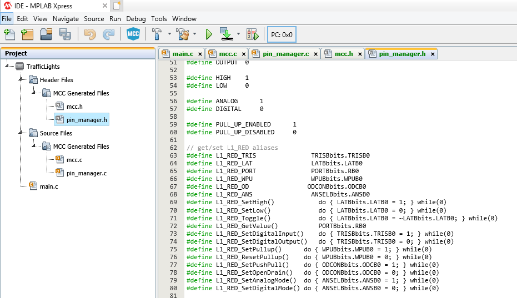
Task: Open the MCC Code Configurator
Action: 133,34
